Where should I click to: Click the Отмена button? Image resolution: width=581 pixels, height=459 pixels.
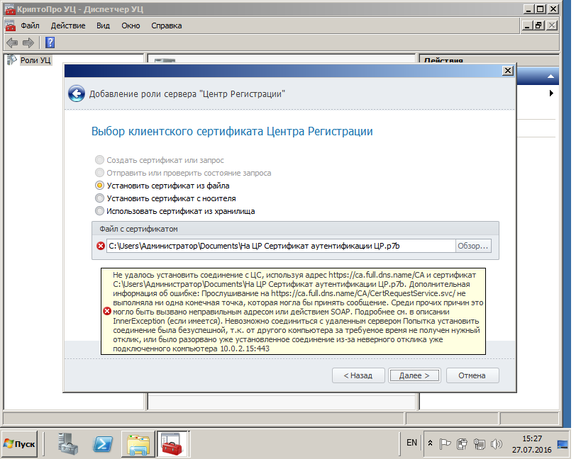[472, 375]
